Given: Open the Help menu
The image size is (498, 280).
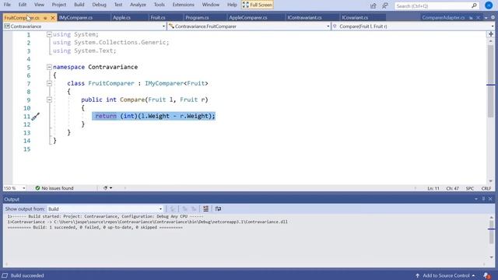Looking at the screenshot, I should coord(232,5).
